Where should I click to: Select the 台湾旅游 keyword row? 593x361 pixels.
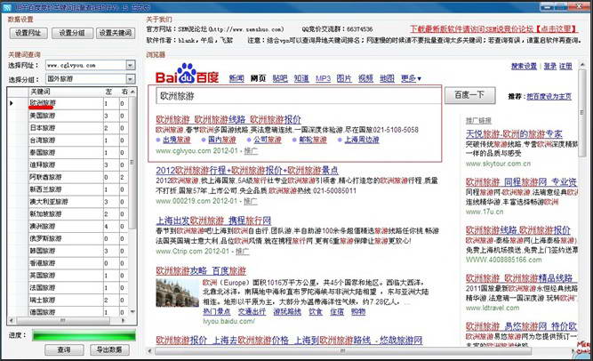[68, 140]
